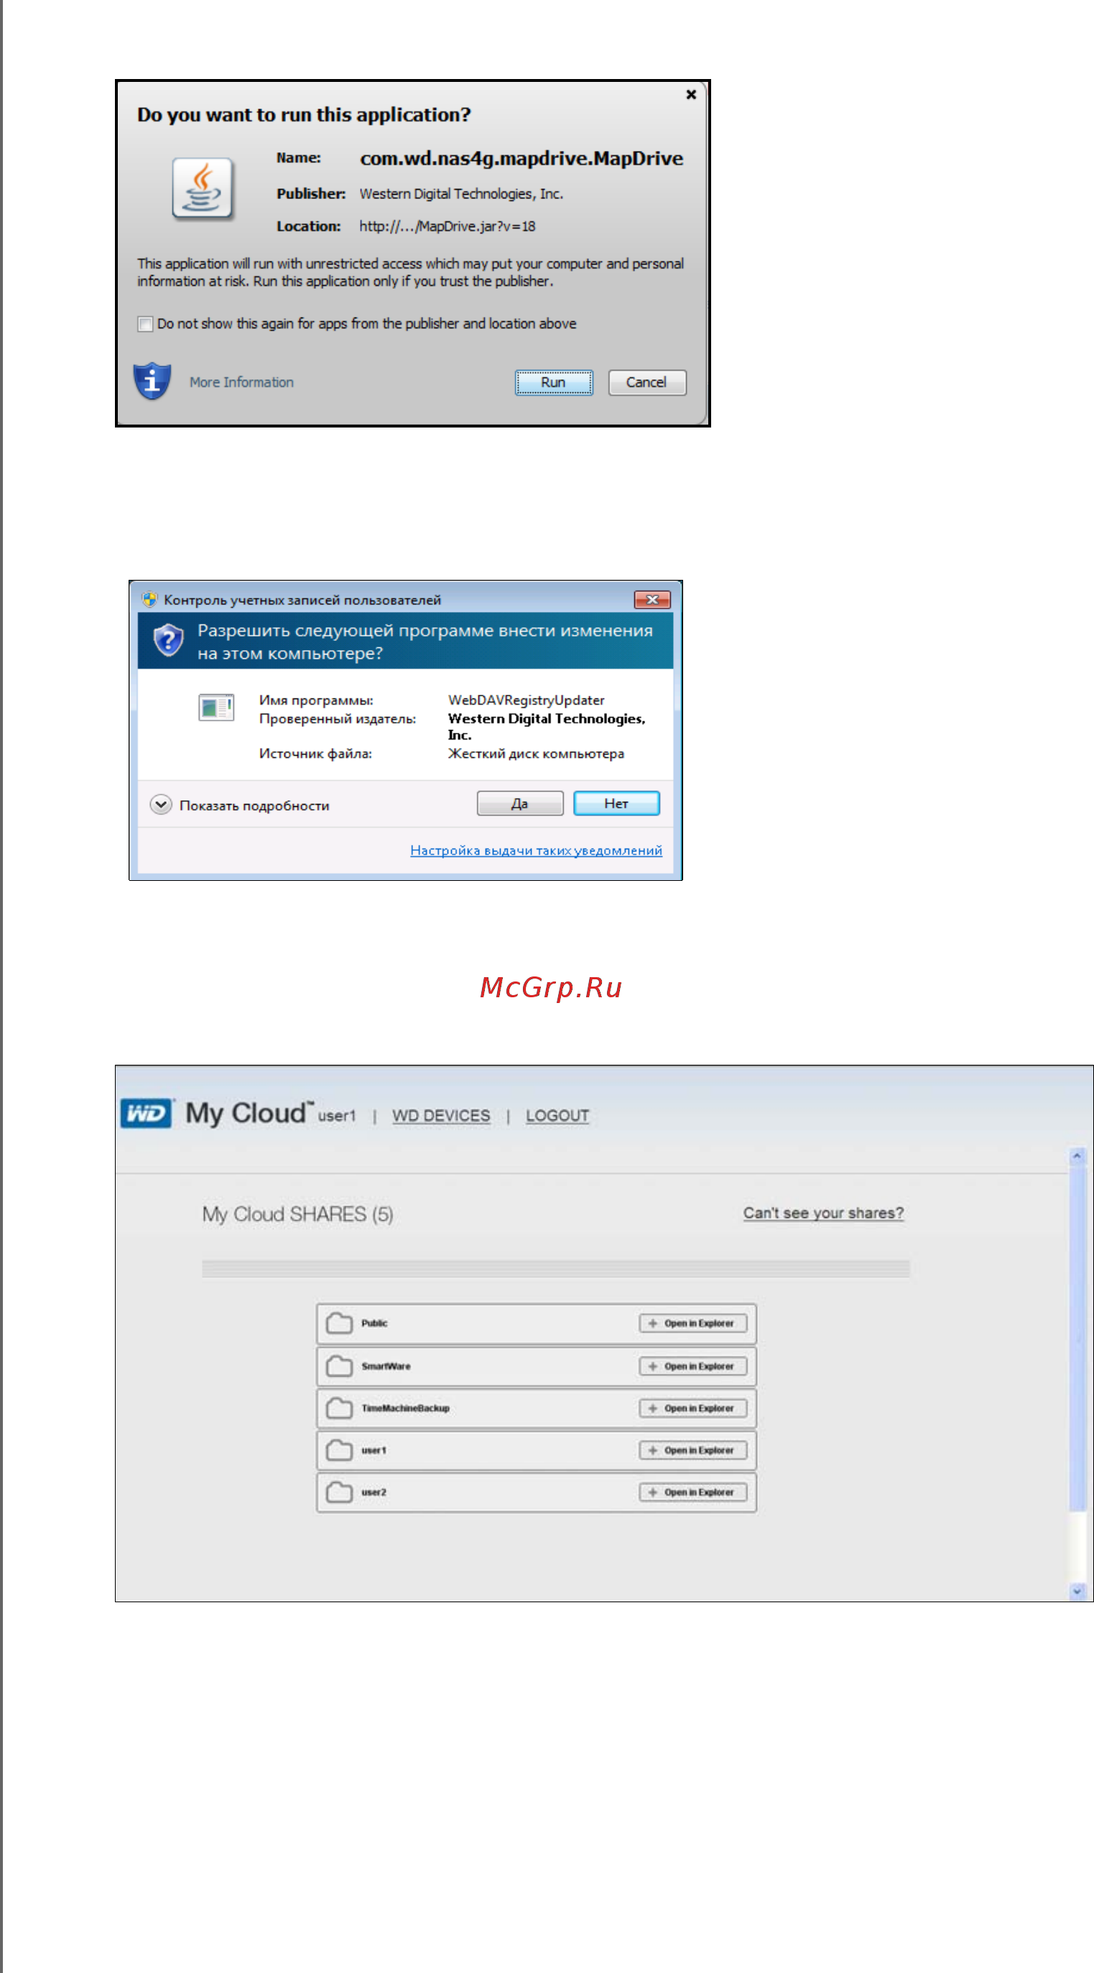This screenshot has height=1973, width=1094.
Task: Open TimeMachineBackup share in Explorer
Action: [693, 1408]
